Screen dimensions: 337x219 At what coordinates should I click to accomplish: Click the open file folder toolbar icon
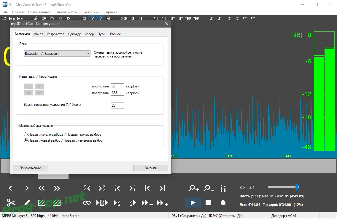pos(4,18)
